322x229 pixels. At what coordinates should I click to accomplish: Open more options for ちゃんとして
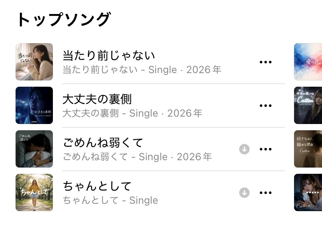click(265, 193)
